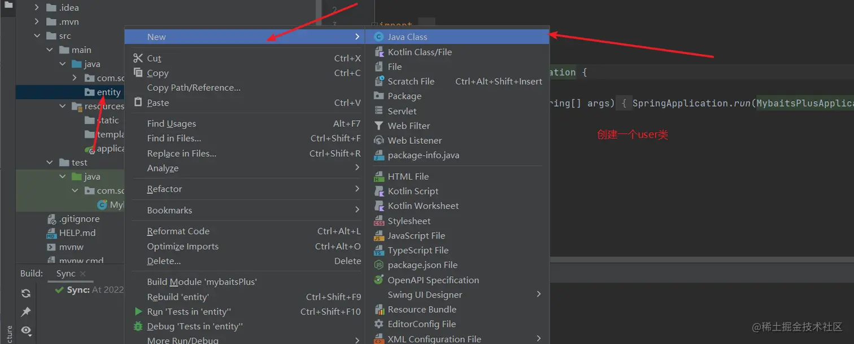854x344 pixels.
Task: Click the File icon in New submenu
Action: tap(379, 67)
